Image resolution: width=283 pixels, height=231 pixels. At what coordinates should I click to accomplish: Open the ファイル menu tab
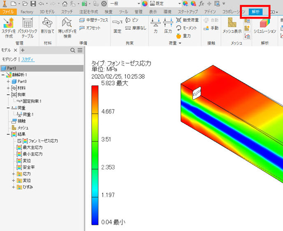[x=8, y=12]
